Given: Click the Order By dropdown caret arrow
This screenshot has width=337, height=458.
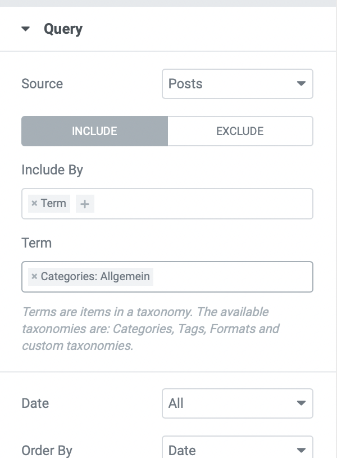Looking at the screenshot, I should coord(301,450).
